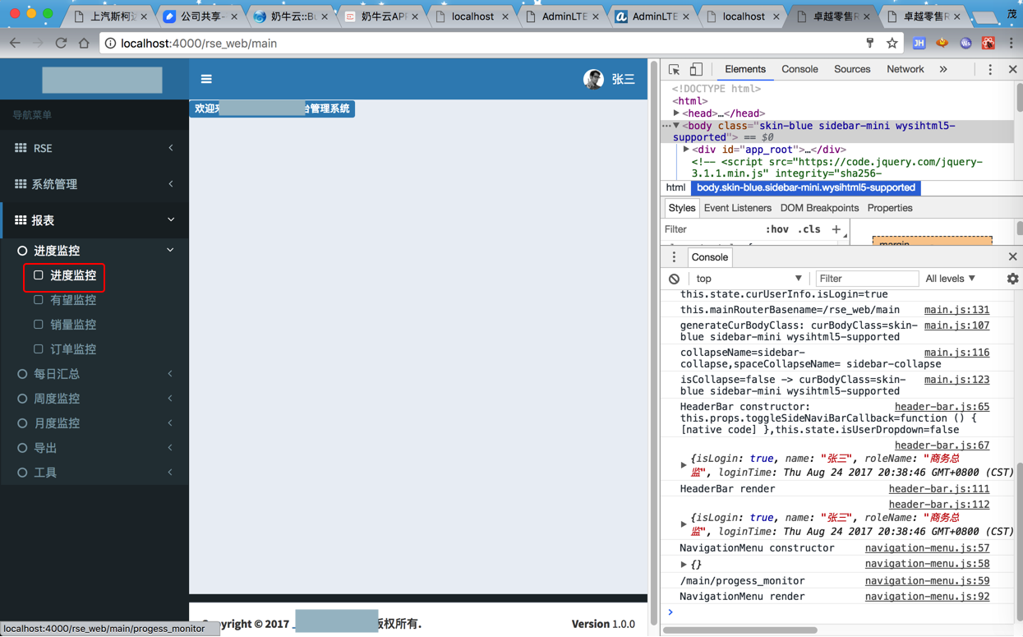This screenshot has height=637, width=1023.
Task: Switch to the 公司共享 browser tab
Action: [x=200, y=16]
